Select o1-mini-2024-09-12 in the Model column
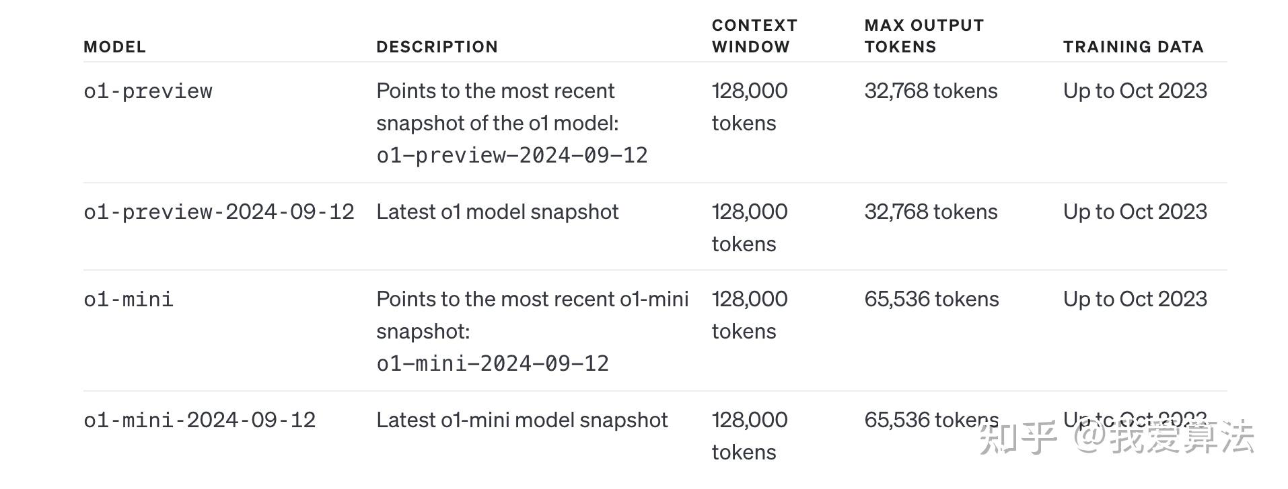1288x489 pixels. [199, 420]
